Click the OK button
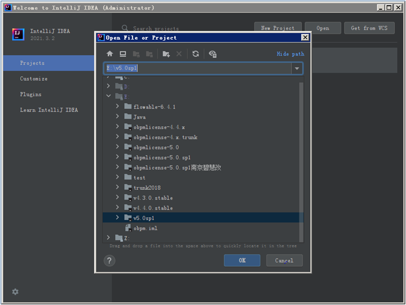This screenshot has width=406, height=305. tap(242, 260)
